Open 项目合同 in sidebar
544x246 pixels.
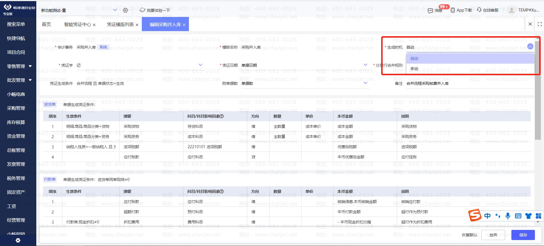(16, 52)
